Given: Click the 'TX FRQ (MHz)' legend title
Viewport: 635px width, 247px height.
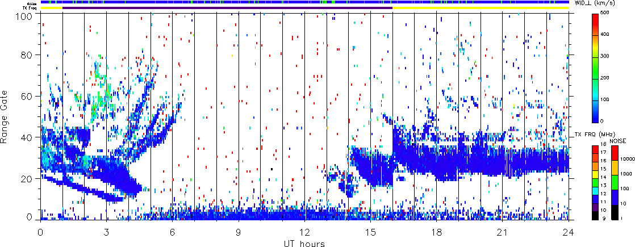Looking at the screenshot, I should 595,135.
